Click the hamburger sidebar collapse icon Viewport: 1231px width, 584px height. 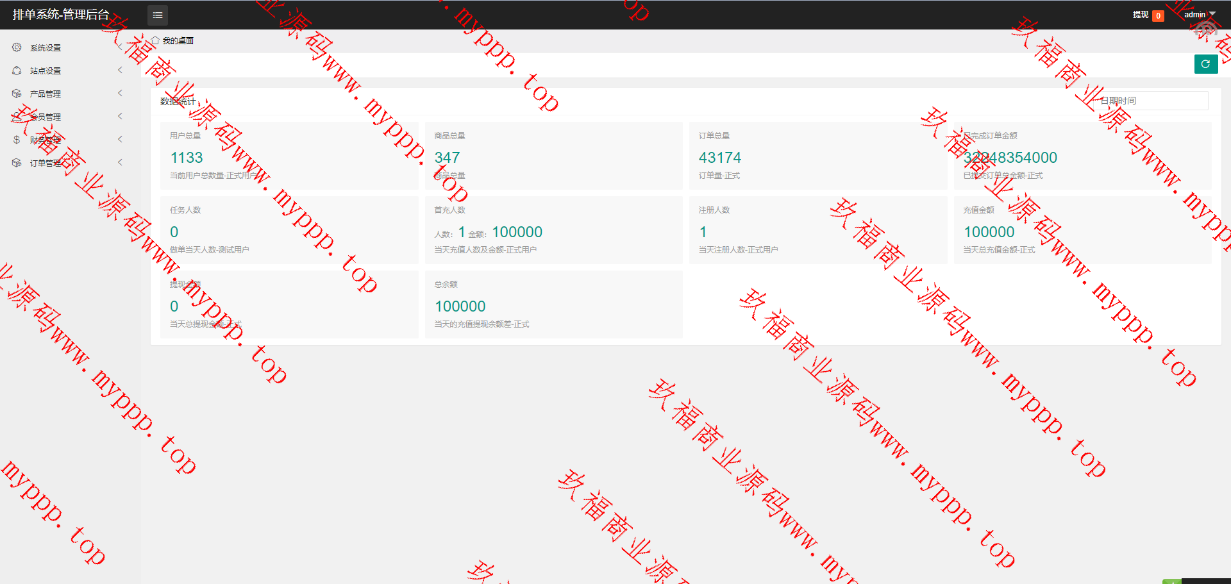[158, 15]
